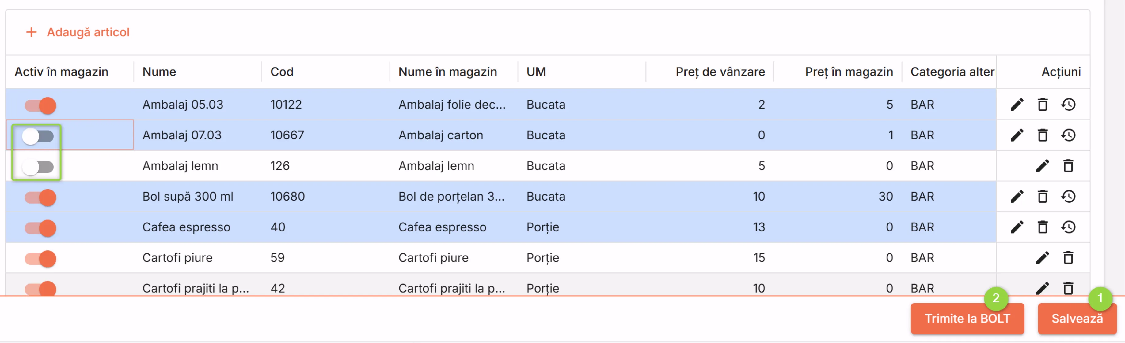Delete the Cafea espresso article
This screenshot has width=1125, height=343.
click(1043, 227)
